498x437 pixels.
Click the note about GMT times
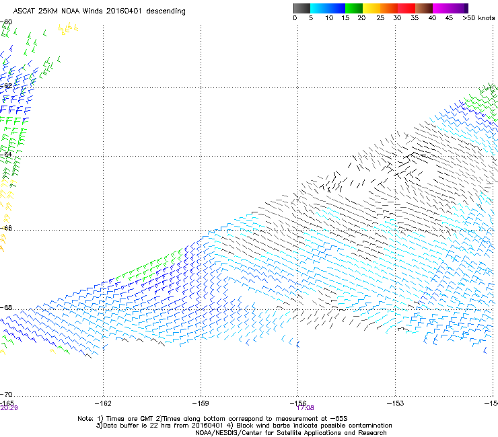(213, 419)
